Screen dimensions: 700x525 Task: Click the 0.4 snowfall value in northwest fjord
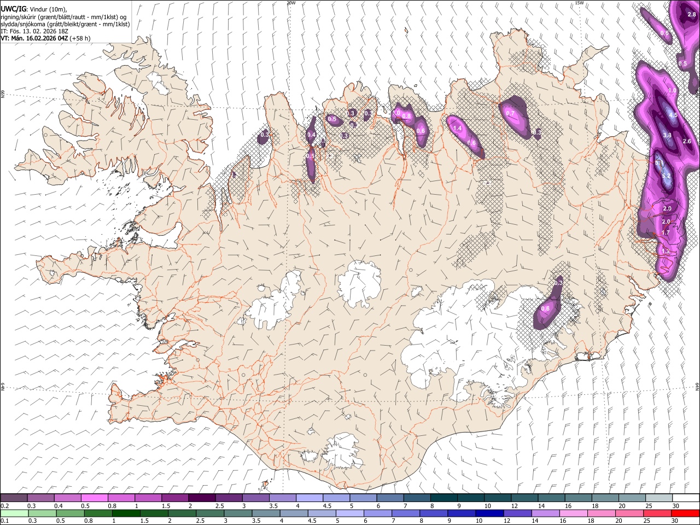pos(311,135)
